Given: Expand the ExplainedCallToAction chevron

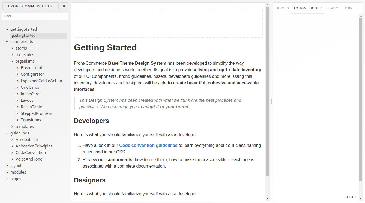Looking at the screenshot, I should [17, 81].
